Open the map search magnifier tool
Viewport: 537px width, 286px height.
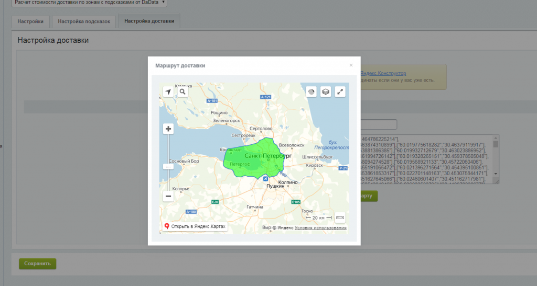tap(182, 92)
